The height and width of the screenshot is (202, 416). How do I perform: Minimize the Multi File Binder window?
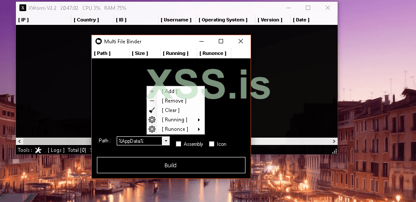tap(202, 41)
